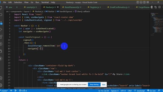Toggle secondary side bar layout icon
Viewport: 163px width, 92px height.
[x=144, y=2]
